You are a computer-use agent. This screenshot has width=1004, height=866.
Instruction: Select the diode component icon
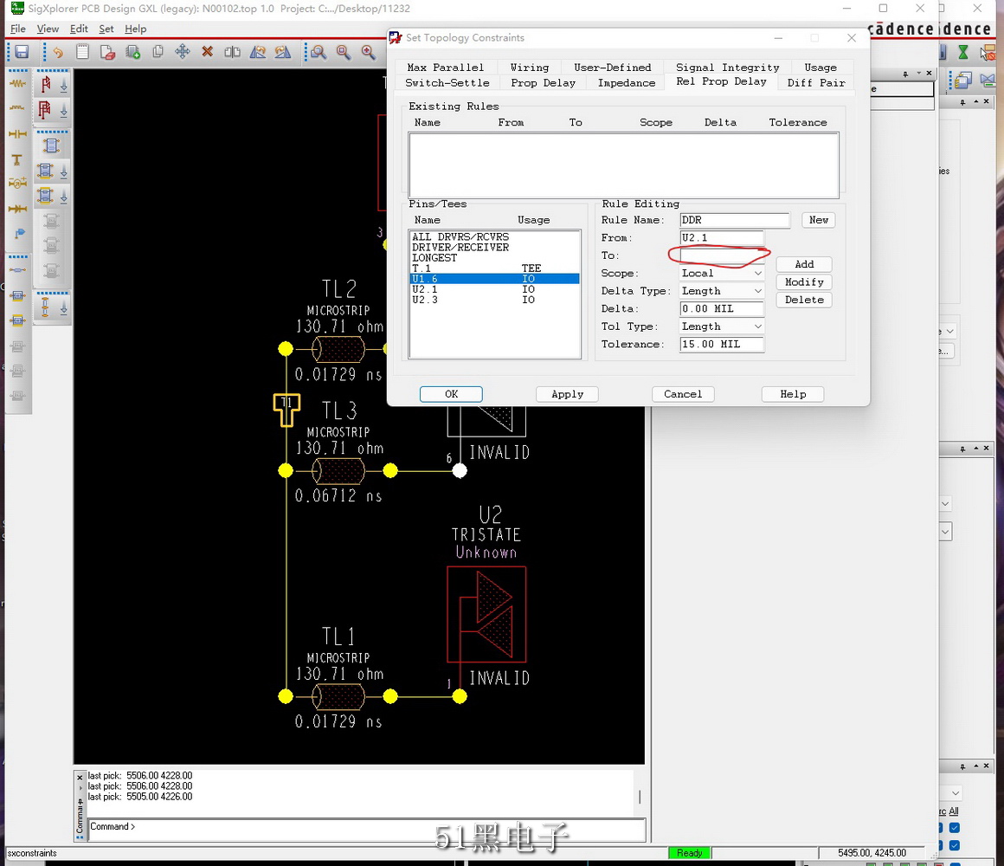point(18,209)
